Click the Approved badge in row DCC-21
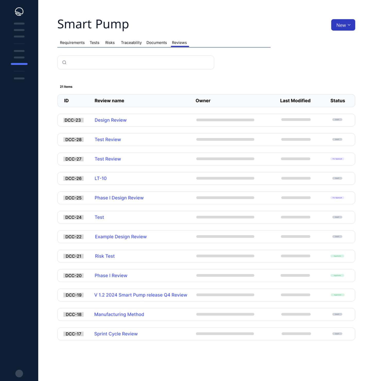Screen dimensions: 381x381 337,256
